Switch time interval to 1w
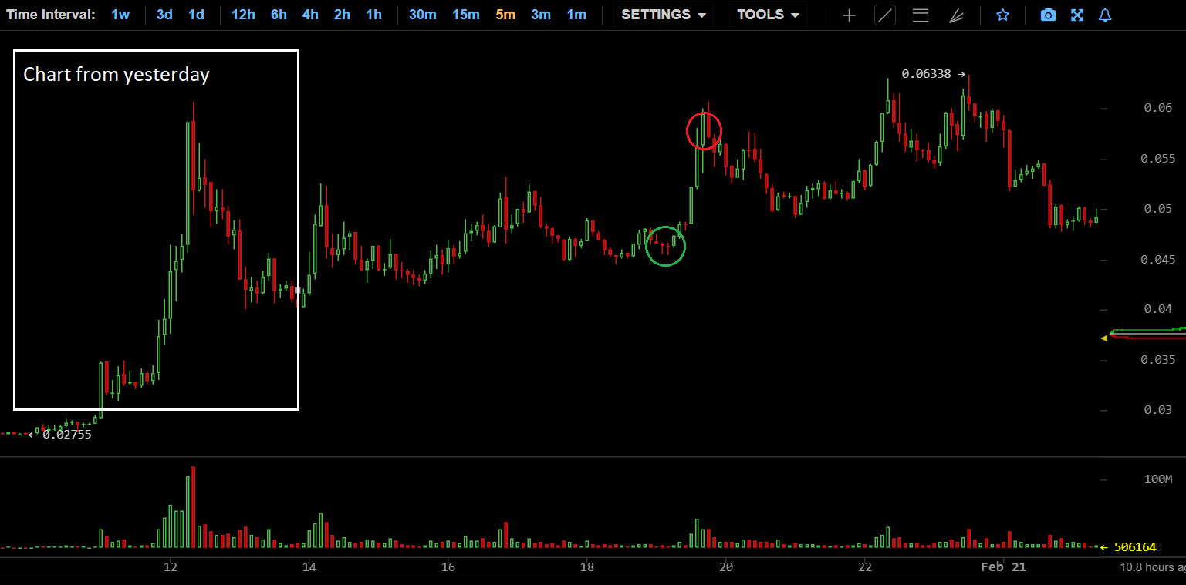Viewport: 1186px width, 585px height. point(120,15)
